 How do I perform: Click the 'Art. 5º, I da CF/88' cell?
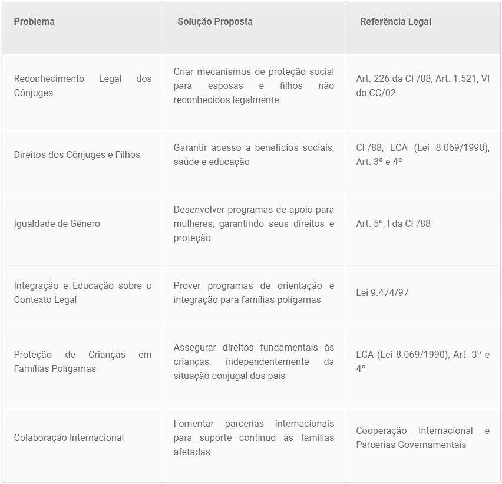393,224
